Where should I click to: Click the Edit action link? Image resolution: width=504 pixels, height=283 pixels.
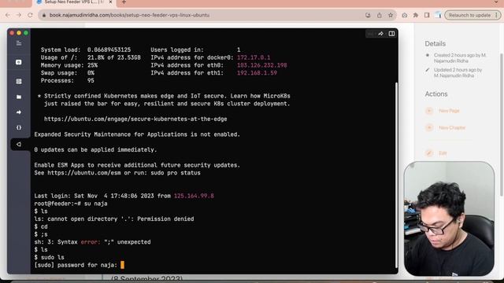443,153
